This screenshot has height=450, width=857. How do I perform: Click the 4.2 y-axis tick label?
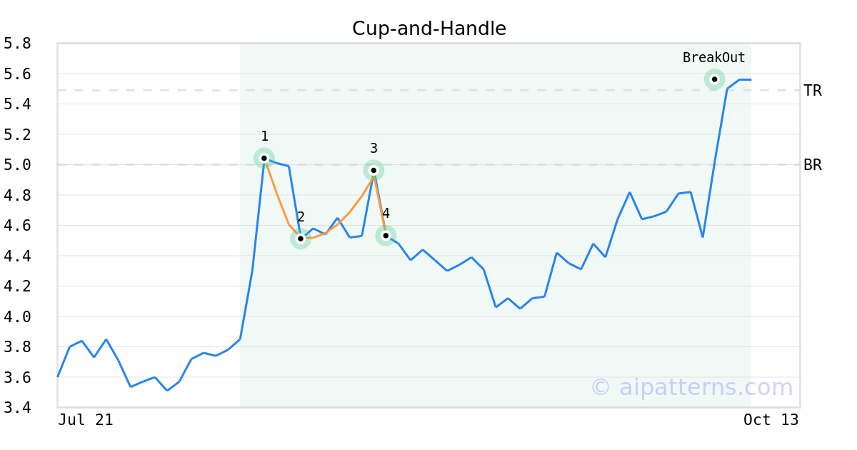pos(17,286)
